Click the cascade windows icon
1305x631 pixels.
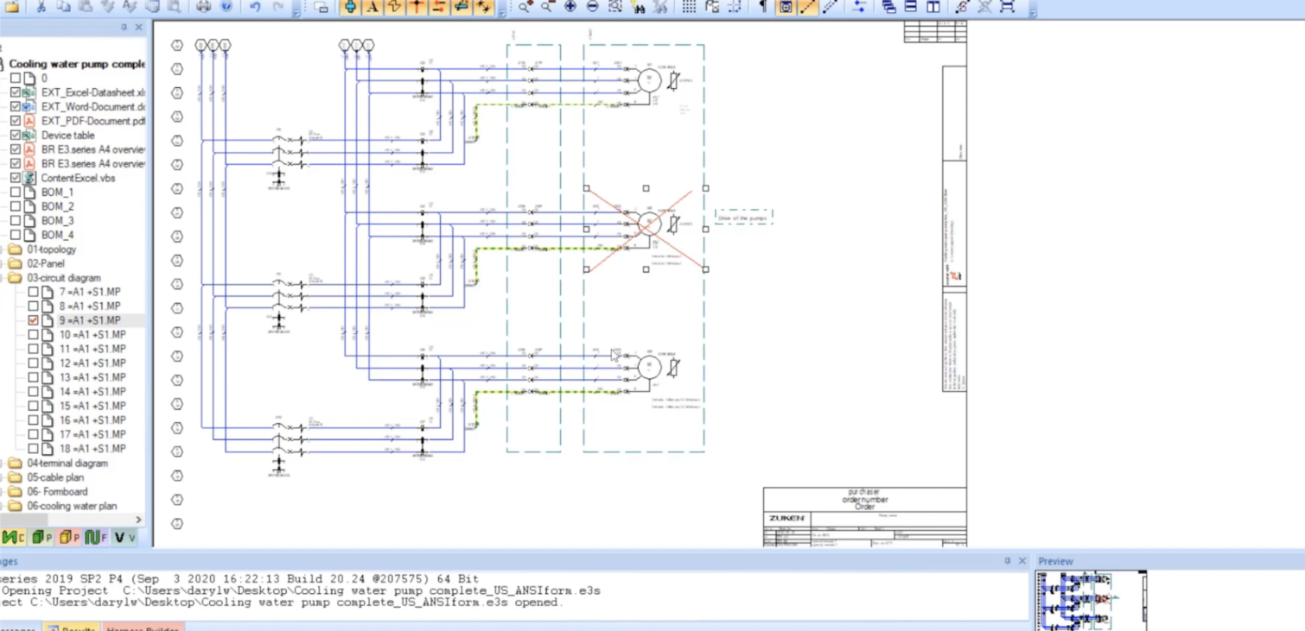(888, 7)
